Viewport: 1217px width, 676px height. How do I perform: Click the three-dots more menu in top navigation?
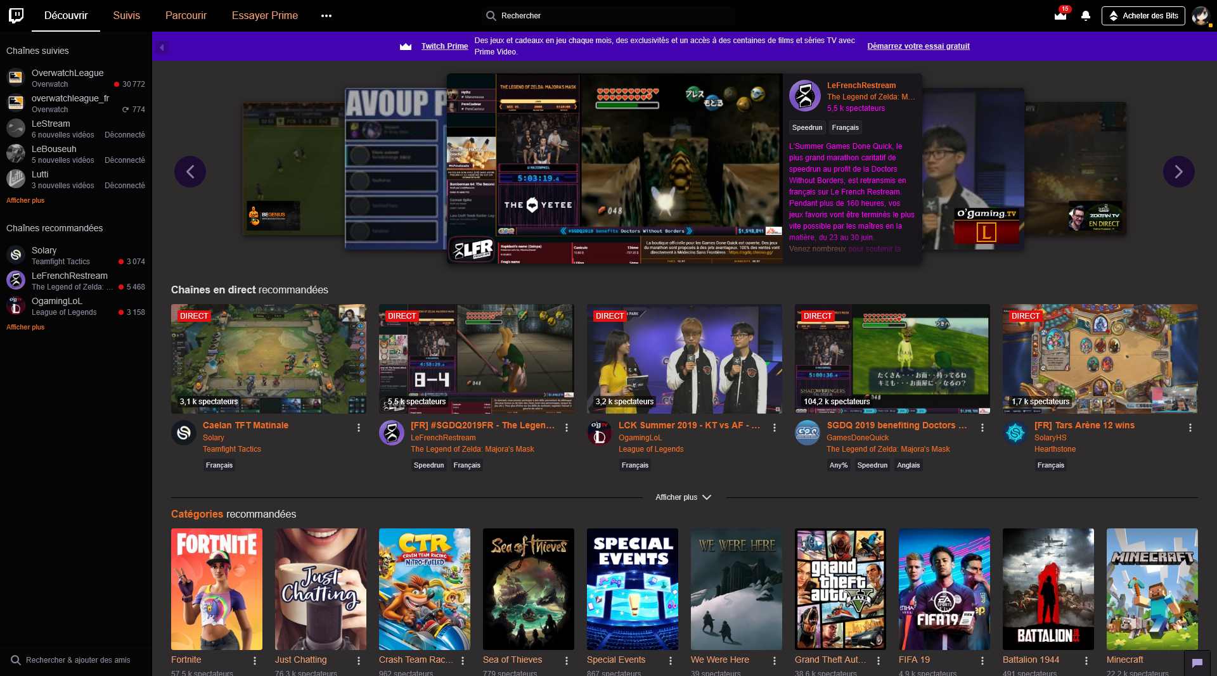[326, 16]
